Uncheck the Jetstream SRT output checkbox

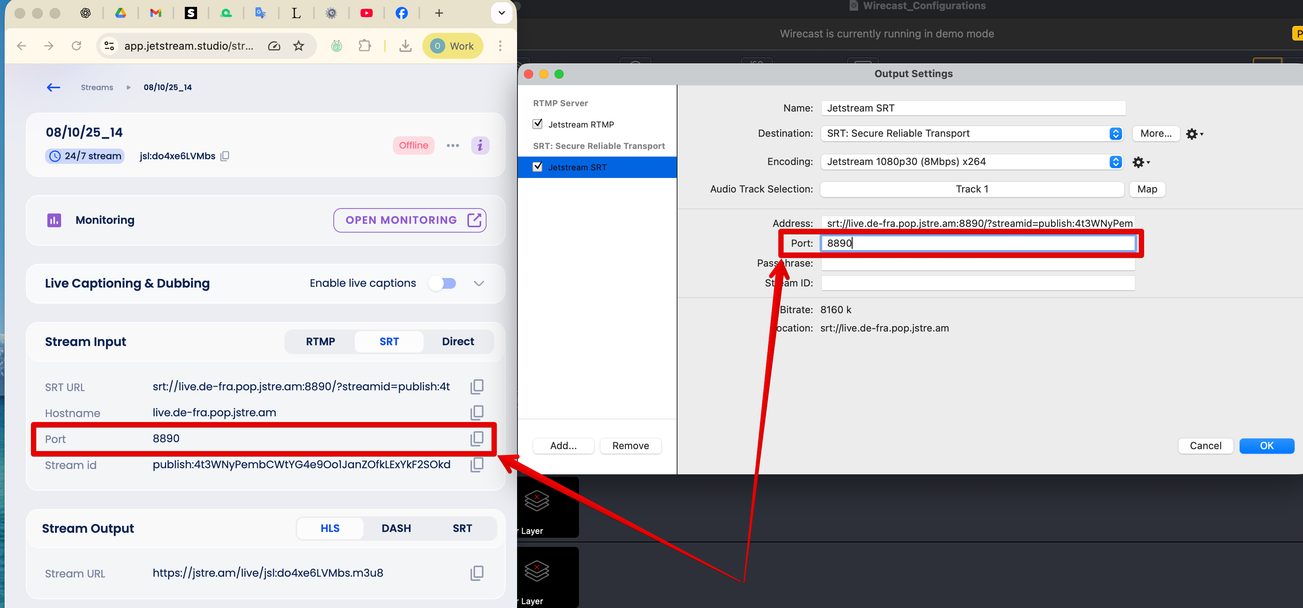[x=538, y=167]
